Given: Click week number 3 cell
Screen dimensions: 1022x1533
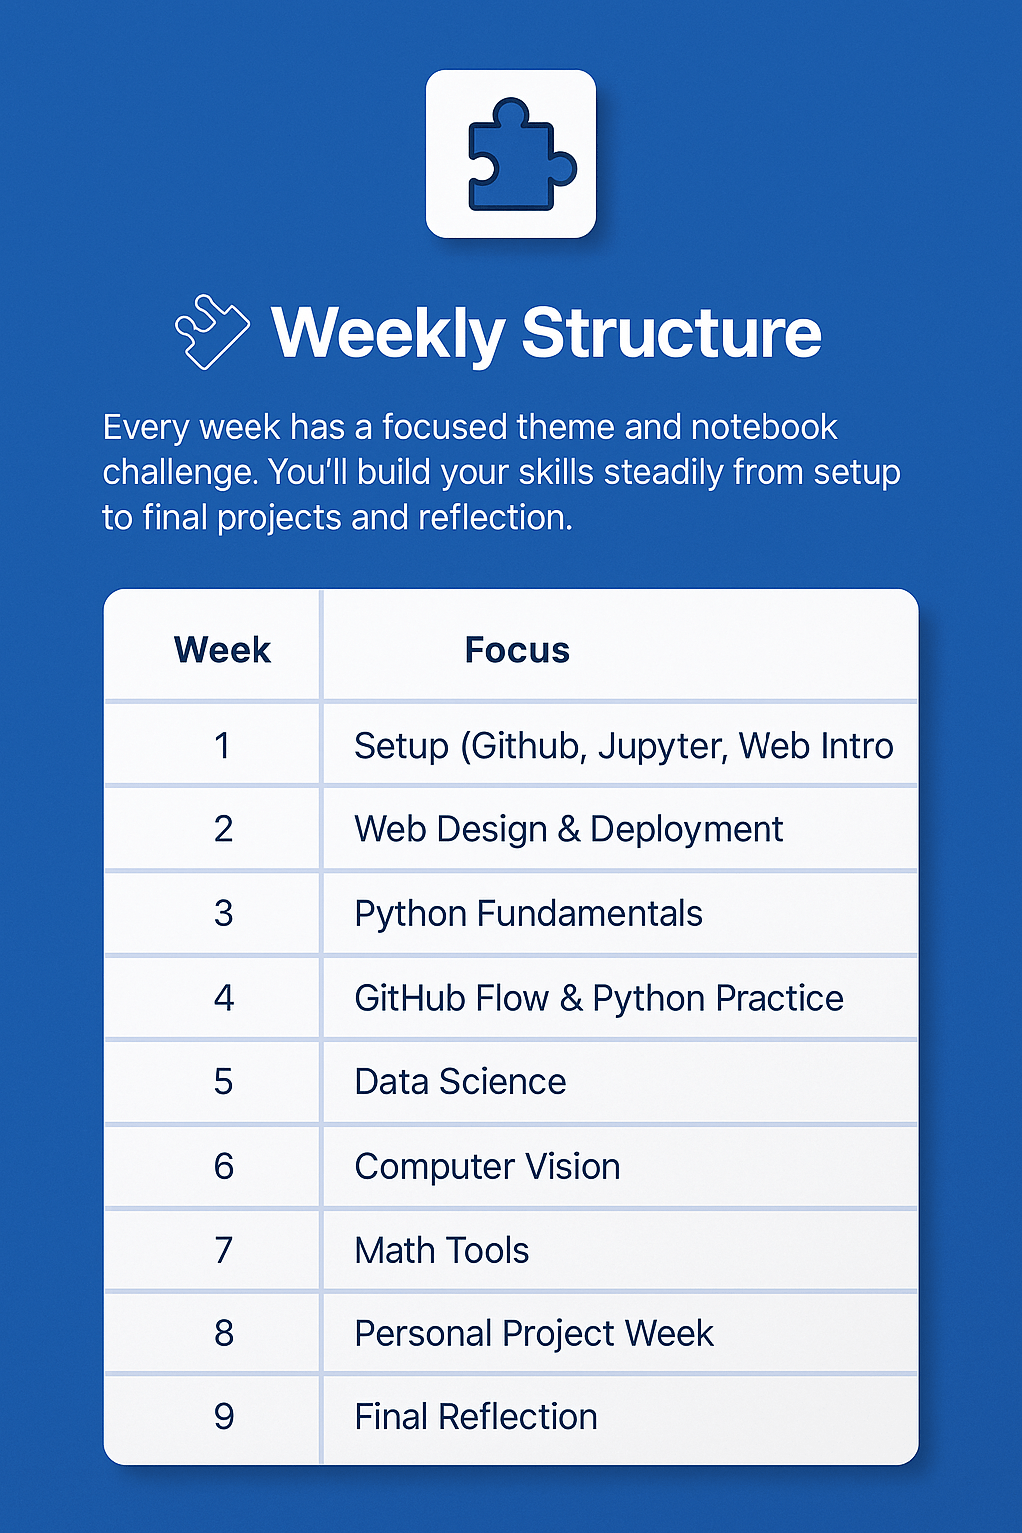Looking at the screenshot, I should coord(223,913).
